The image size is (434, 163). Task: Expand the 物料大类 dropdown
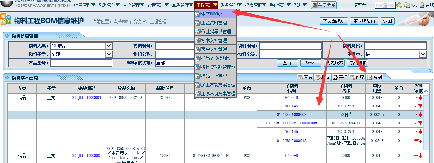click(x=109, y=46)
